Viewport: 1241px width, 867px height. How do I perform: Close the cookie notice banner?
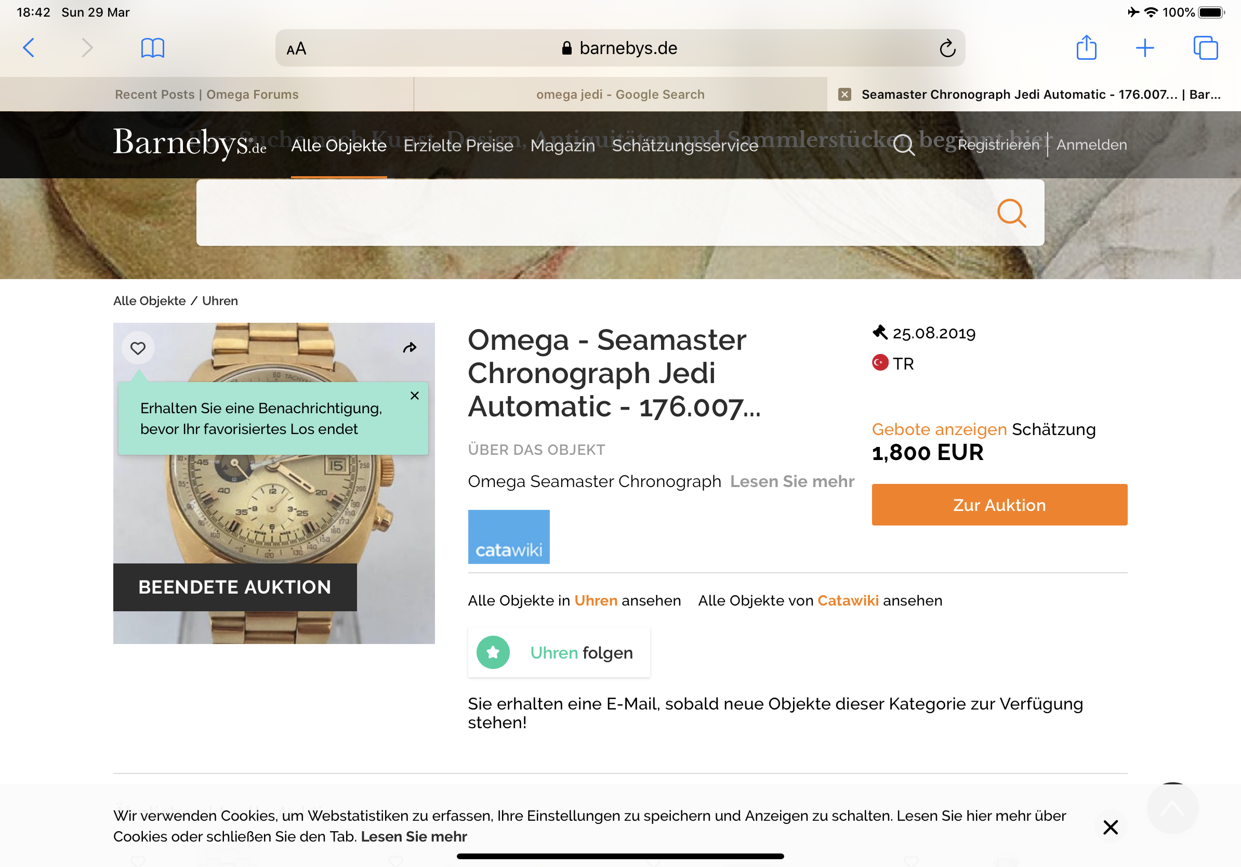tap(1110, 827)
